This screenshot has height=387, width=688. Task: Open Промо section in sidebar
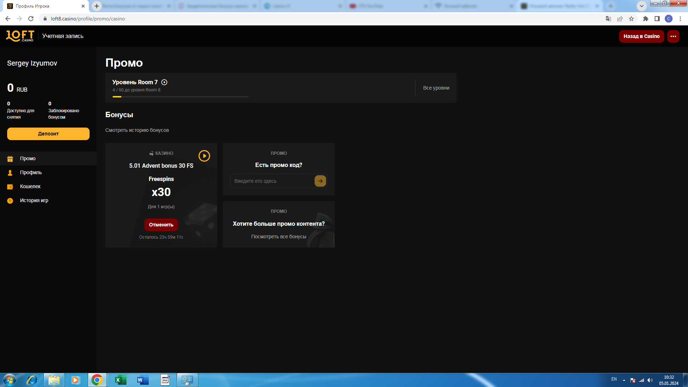point(28,158)
